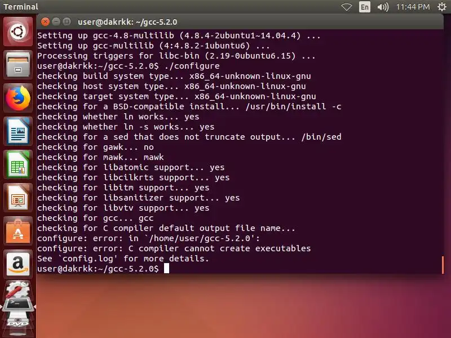Click 'checking target system type' line

176,96
